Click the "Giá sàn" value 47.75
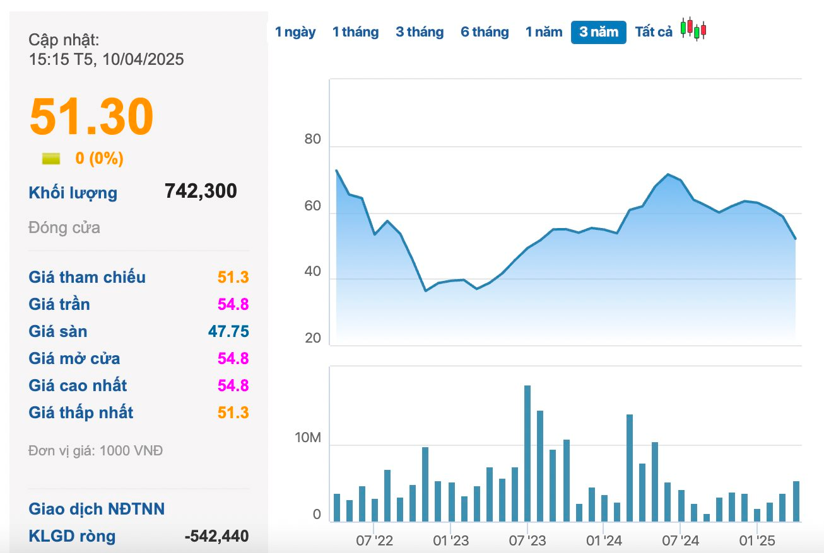The height and width of the screenshot is (553, 824). (228, 331)
